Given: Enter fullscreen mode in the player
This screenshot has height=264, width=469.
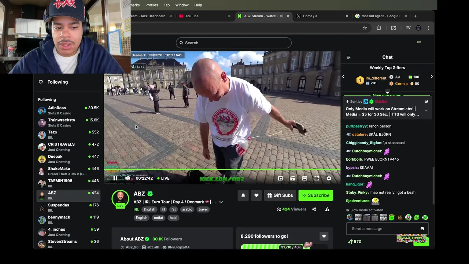Looking at the screenshot, I should (317, 178).
